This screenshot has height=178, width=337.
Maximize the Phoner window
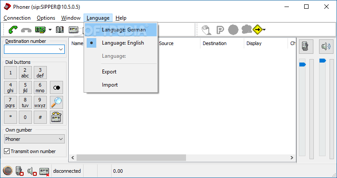(306, 7)
